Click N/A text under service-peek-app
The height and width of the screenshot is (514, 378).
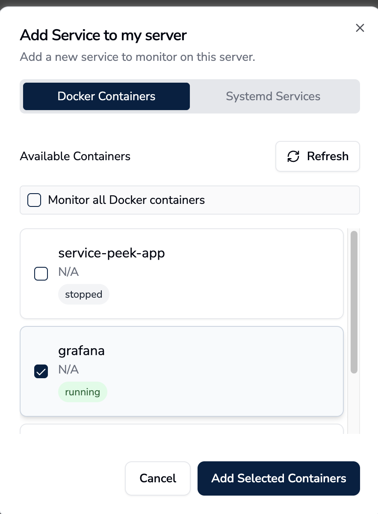[x=68, y=272]
